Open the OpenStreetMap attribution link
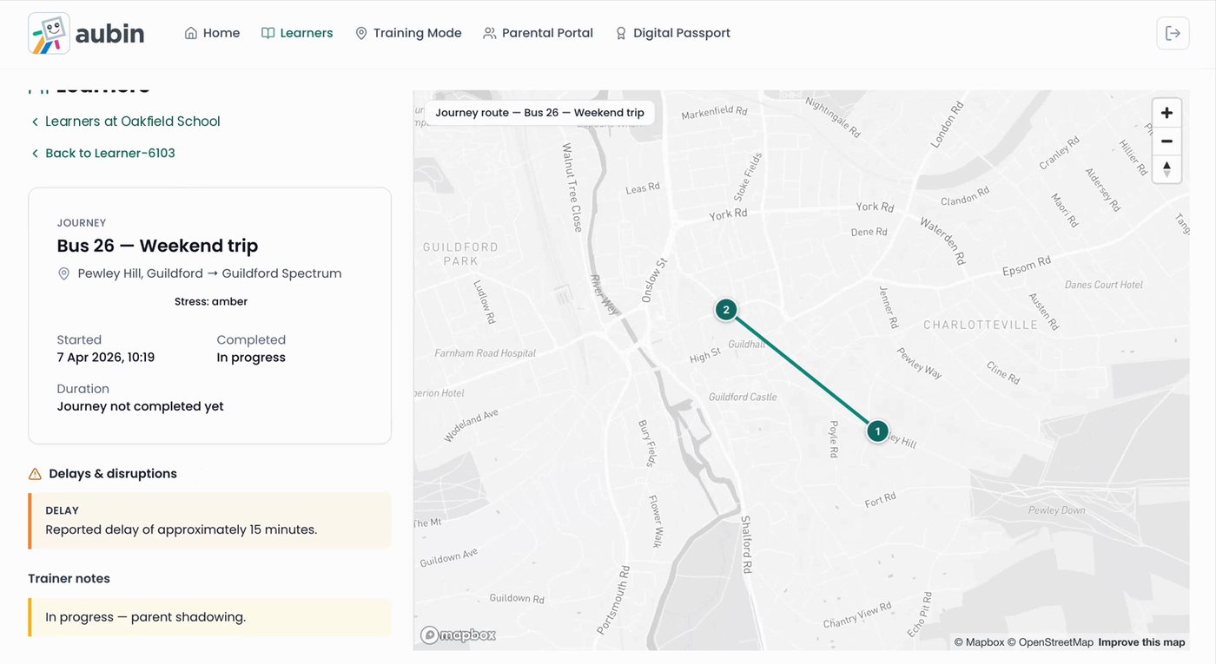The height and width of the screenshot is (664, 1216). 1050,642
